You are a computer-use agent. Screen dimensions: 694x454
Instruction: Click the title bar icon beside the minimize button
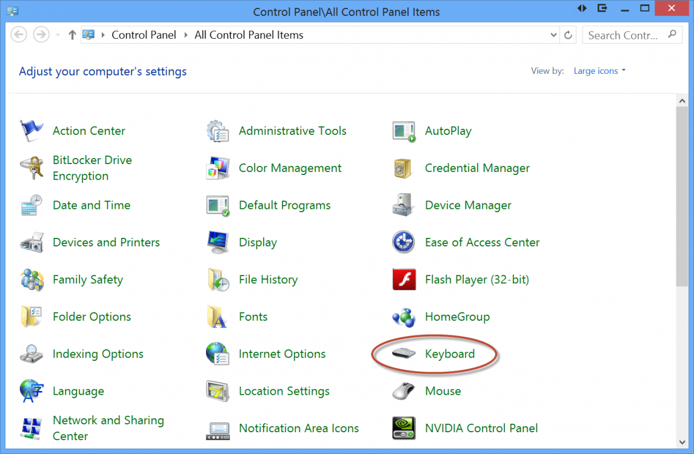tap(602, 8)
